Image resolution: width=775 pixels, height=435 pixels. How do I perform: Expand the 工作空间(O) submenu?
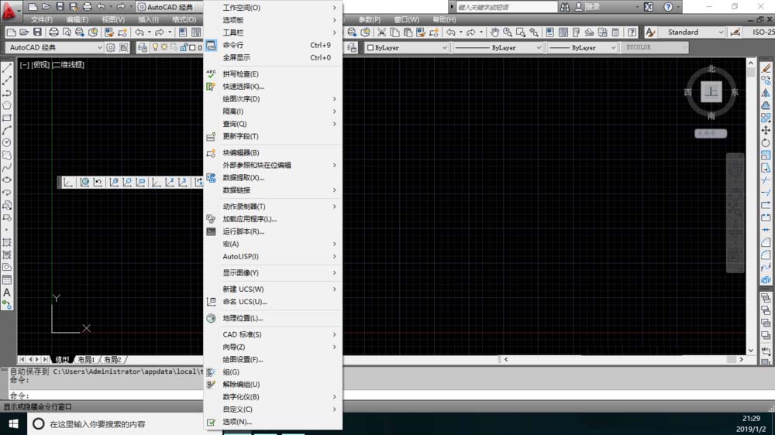(x=273, y=8)
